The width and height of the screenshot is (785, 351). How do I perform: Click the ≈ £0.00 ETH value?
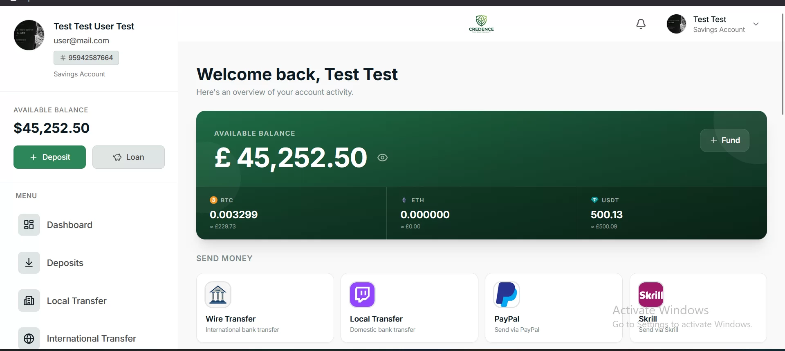click(x=410, y=226)
